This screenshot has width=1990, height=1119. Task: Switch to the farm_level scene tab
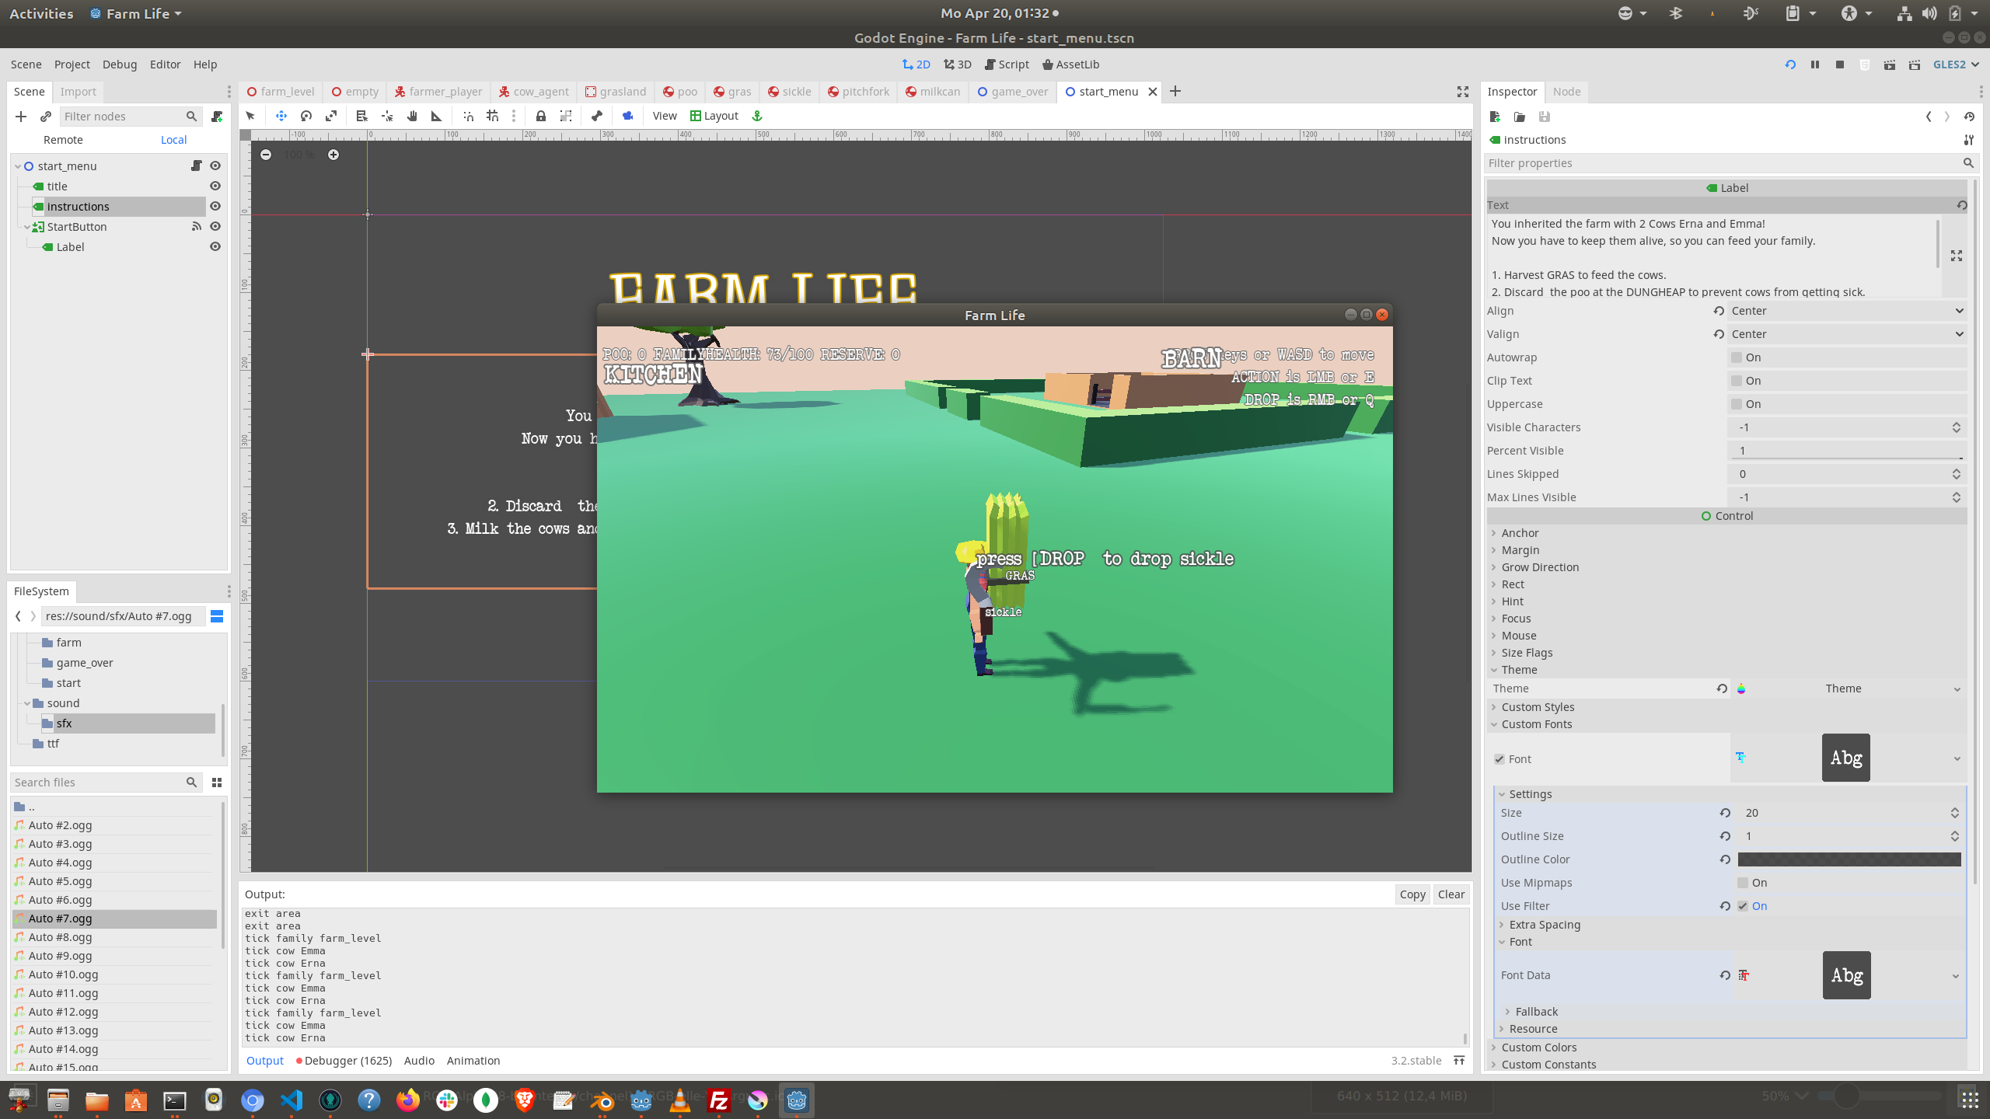click(x=281, y=92)
